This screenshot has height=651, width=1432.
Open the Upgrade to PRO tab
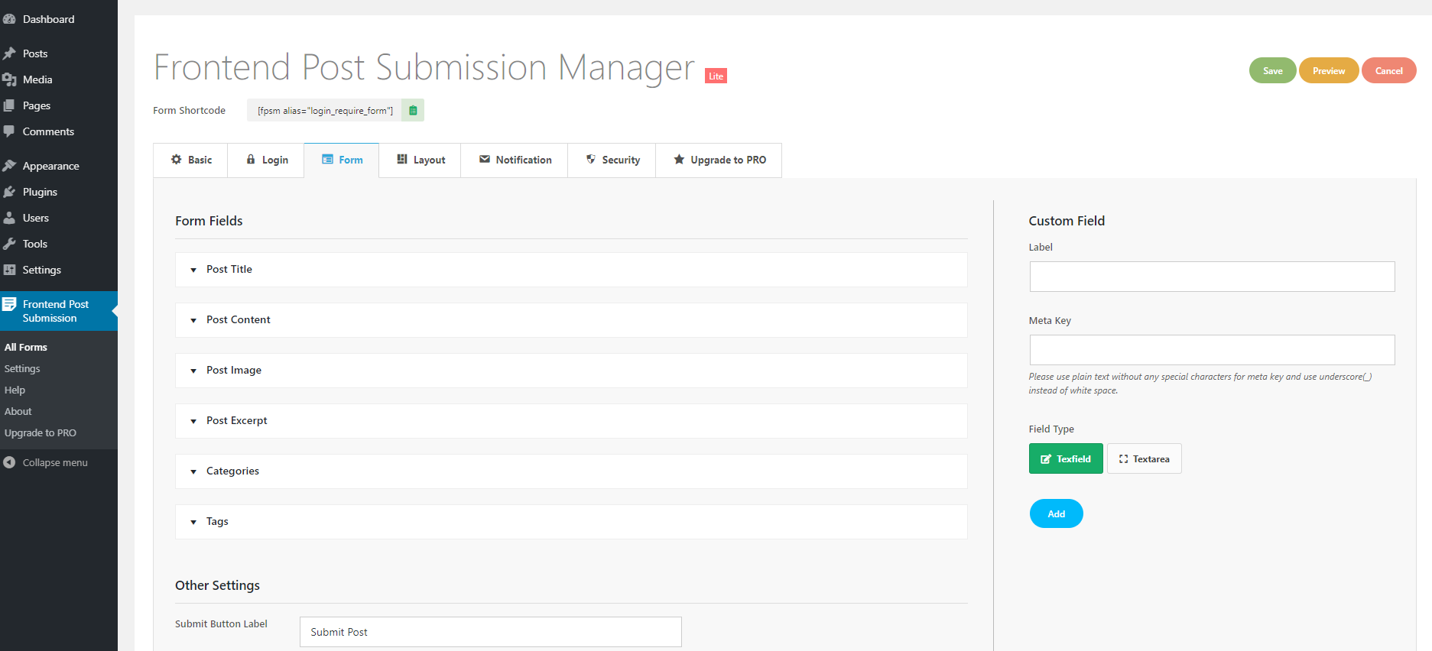(719, 160)
